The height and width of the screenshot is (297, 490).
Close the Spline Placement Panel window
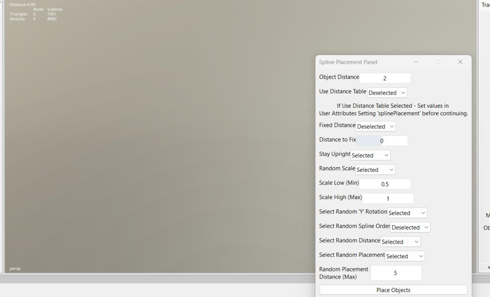tap(460, 62)
